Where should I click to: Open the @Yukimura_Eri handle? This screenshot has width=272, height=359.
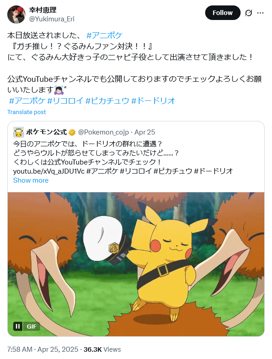click(52, 19)
